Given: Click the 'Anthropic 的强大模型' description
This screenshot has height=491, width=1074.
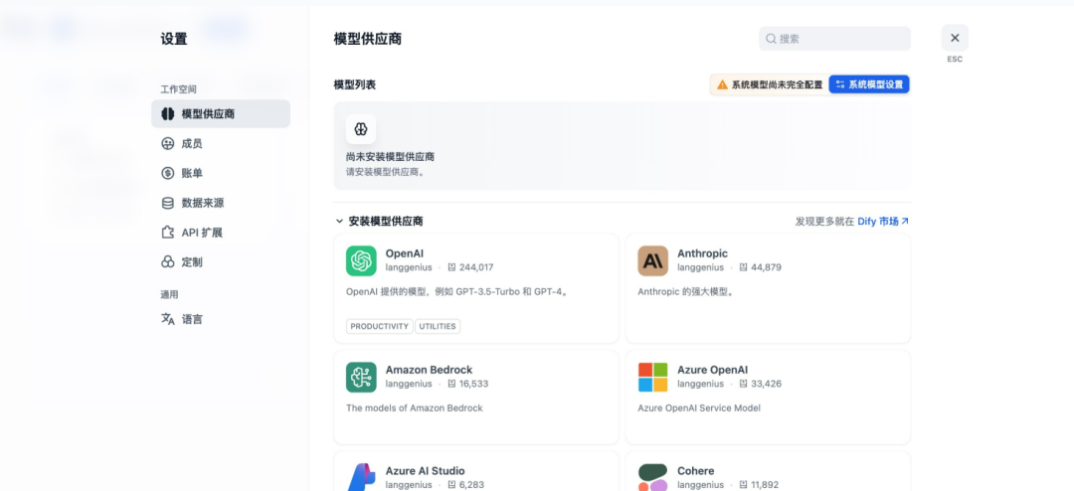Looking at the screenshot, I should point(685,292).
